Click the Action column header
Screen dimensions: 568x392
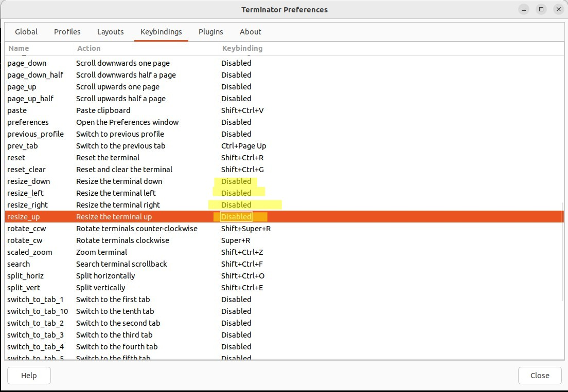pyautogui.click(x=88, y=48)
